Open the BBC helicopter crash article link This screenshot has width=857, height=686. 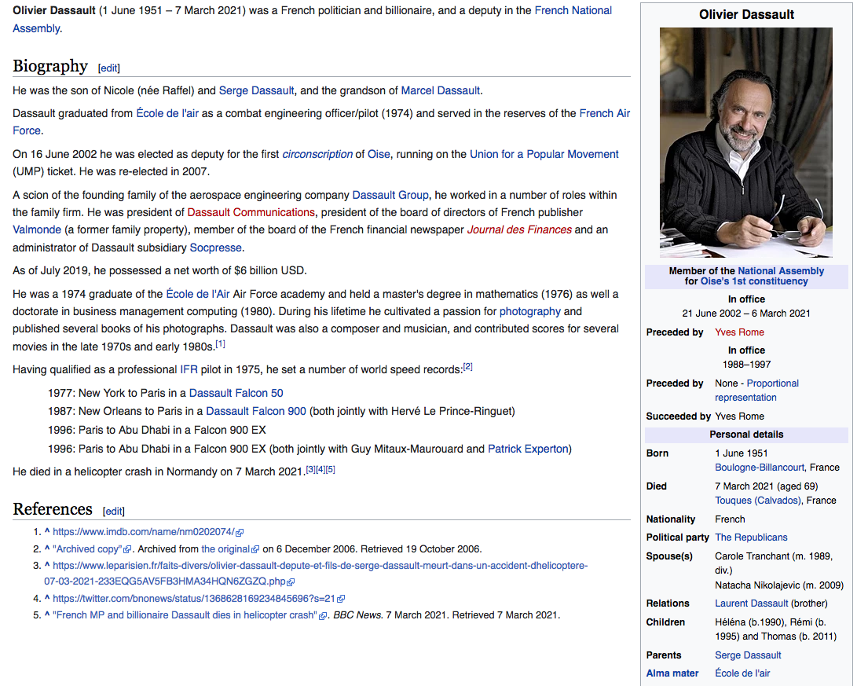pyautogui.click(x=185, y=615)
